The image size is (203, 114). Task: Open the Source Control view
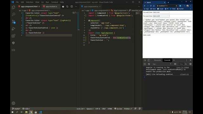pyautogui.click(x=13, y=22)
